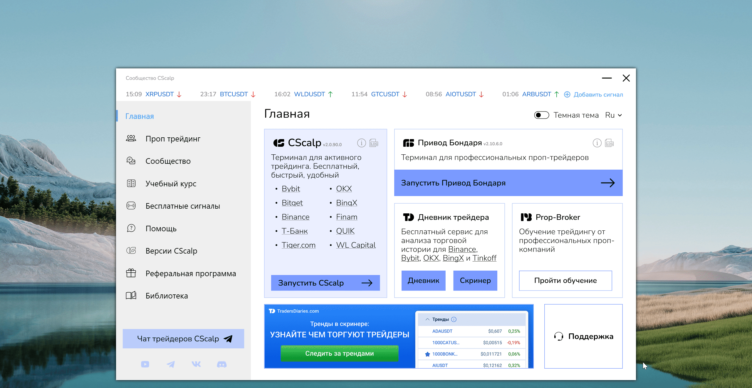Launch Запустить Привод Бондаря
Viewport: 752px width, 388px height.
tap(508, 183)
